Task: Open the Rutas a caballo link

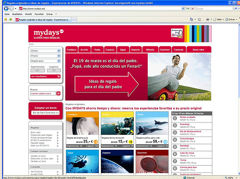Action: pos(188,117)
